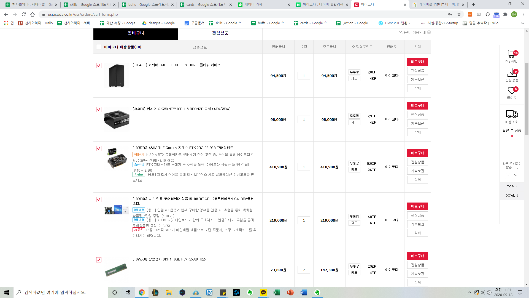The image size is (529, 298).
Task: Click the back navigation arrow
Action: [x=6, y=14]
